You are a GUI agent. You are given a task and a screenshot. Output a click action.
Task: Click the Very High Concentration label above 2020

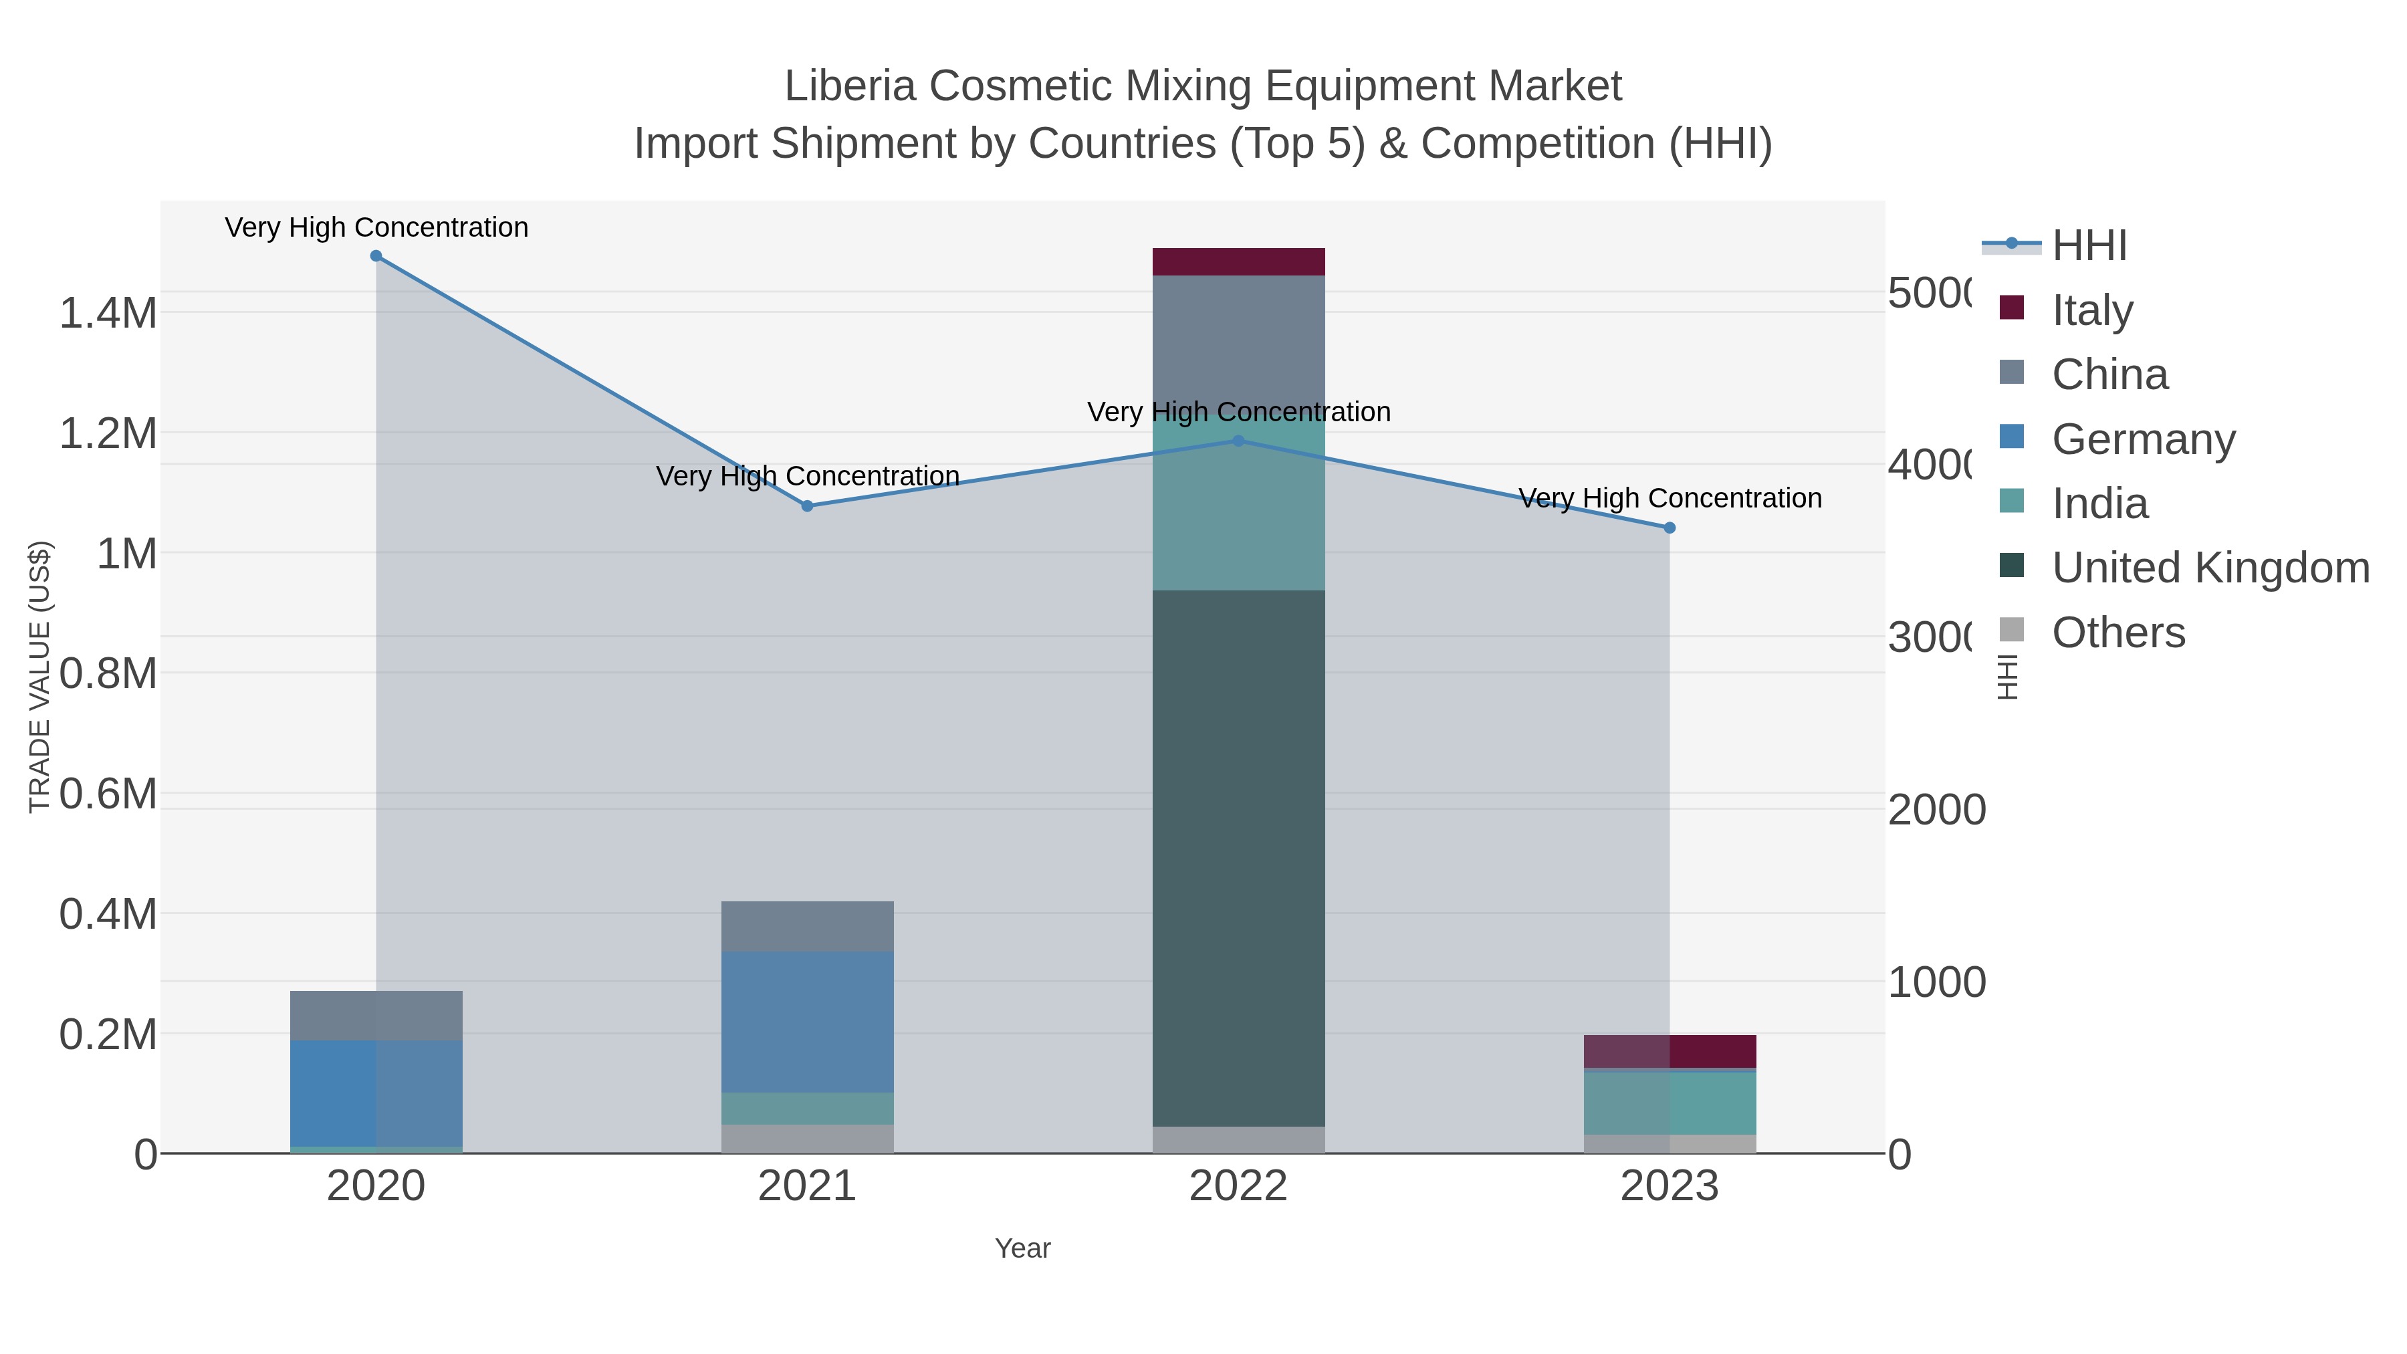(x=376, y=227)
